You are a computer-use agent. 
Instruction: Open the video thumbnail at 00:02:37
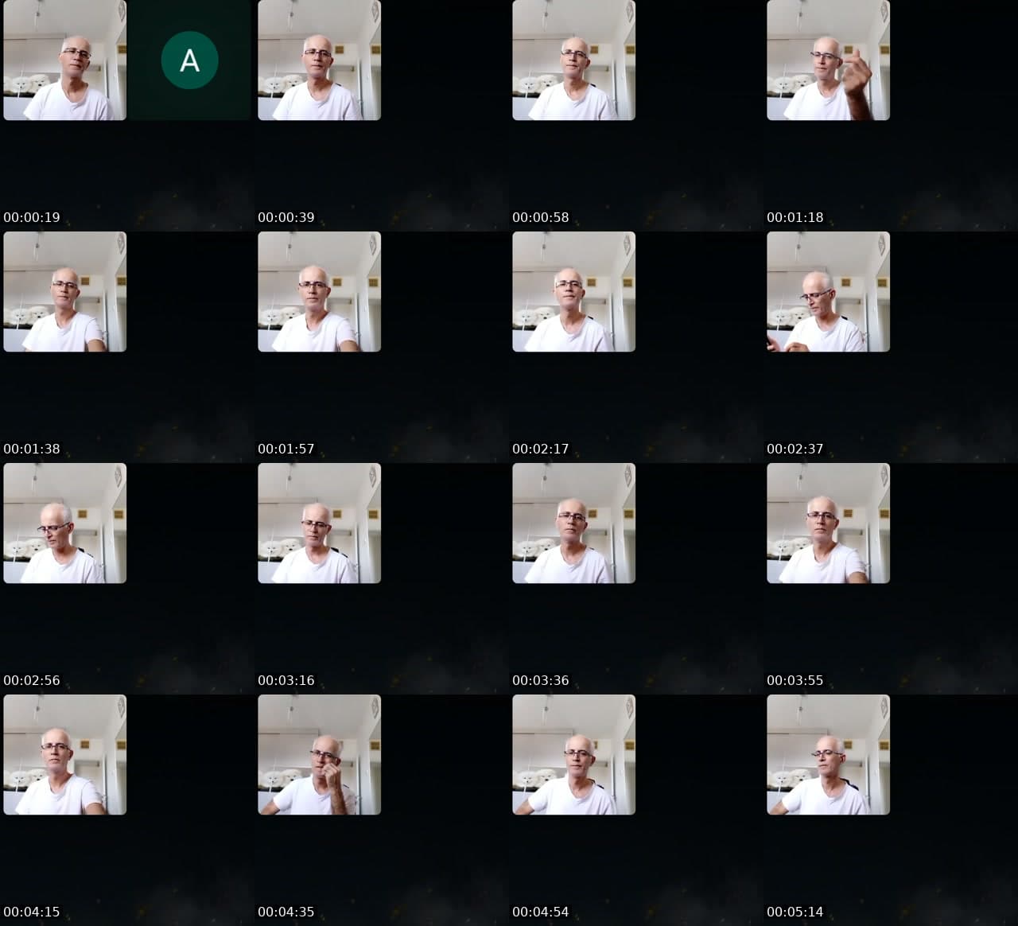pyautogui.click(x=828, y=291)
